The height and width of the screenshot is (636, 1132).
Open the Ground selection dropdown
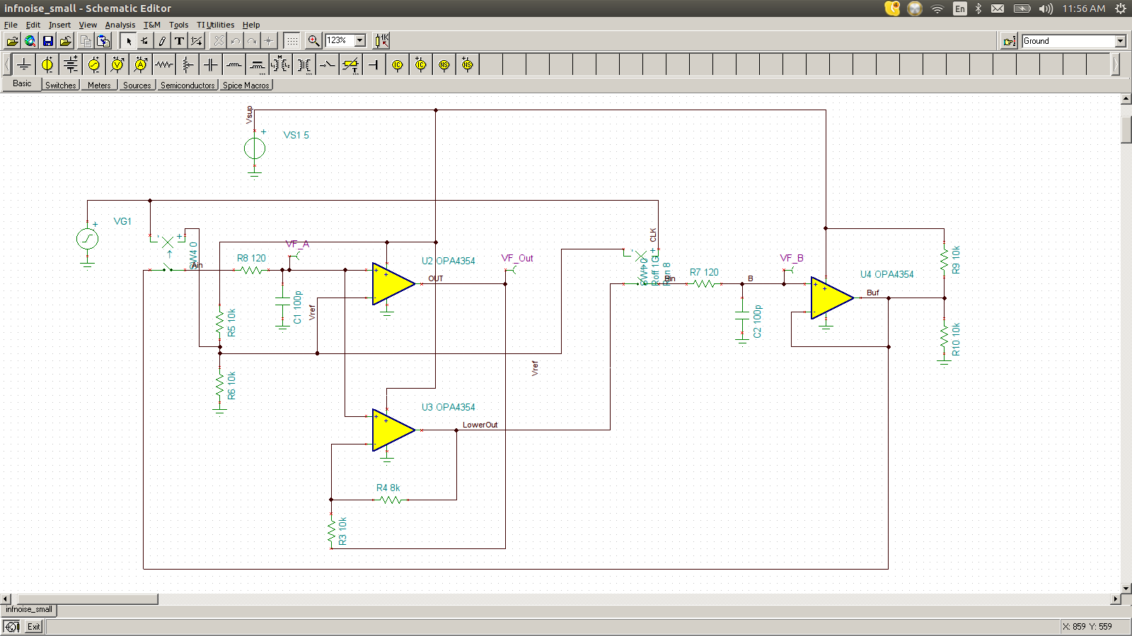1121,40
